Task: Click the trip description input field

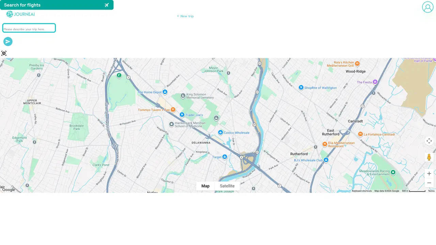Action: pyautogui.click(x=29, y=28)
